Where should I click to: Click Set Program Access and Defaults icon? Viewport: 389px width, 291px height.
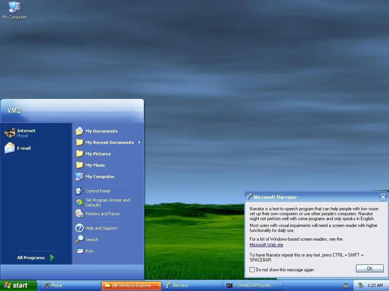pos(79,202)
